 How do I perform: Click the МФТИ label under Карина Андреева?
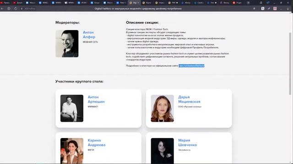(91, 150)
